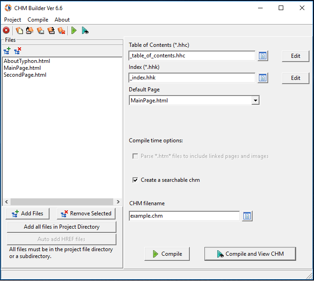Toggle 'Parse *.htm* files' checkbox
Viewport: 314px width, 281px height.
click(x=135, y=156)
